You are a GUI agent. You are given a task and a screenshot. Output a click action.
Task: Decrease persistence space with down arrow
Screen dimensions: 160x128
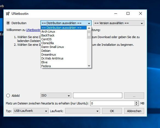tap(136, 105)
